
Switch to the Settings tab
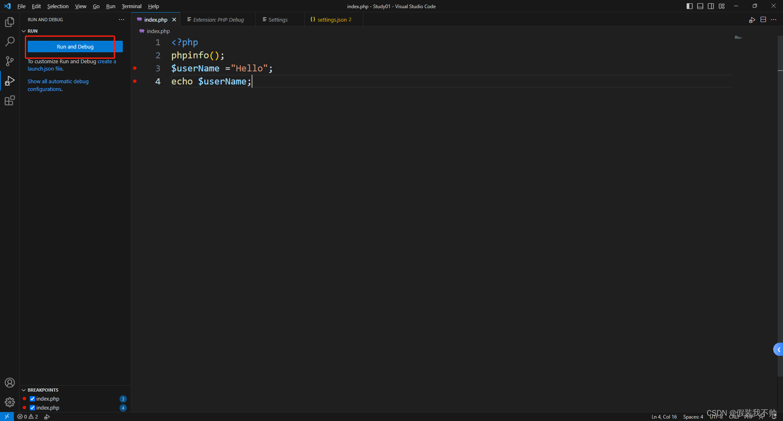(x=278, y=20)
